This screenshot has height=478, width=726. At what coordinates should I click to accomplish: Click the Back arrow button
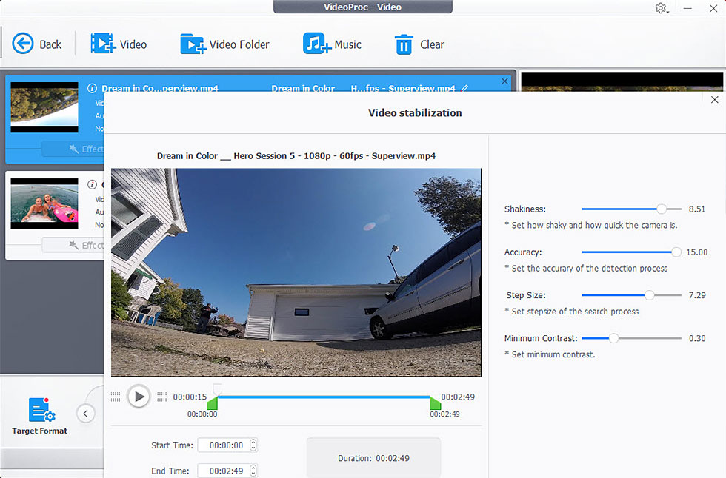(23, 44)
